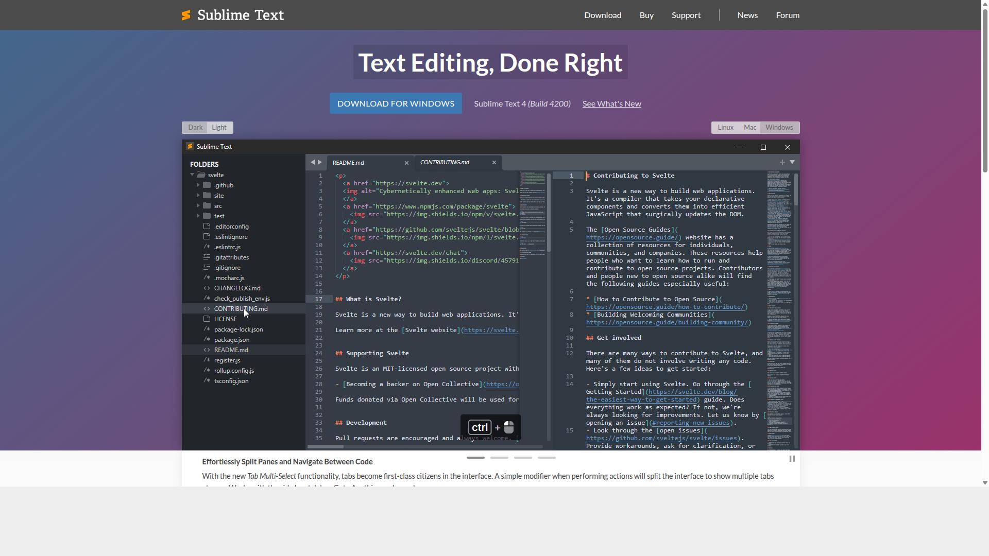Click the CONTRIBUTING.md markup file icon
The image size is (989, 556).
click(207, 309)
